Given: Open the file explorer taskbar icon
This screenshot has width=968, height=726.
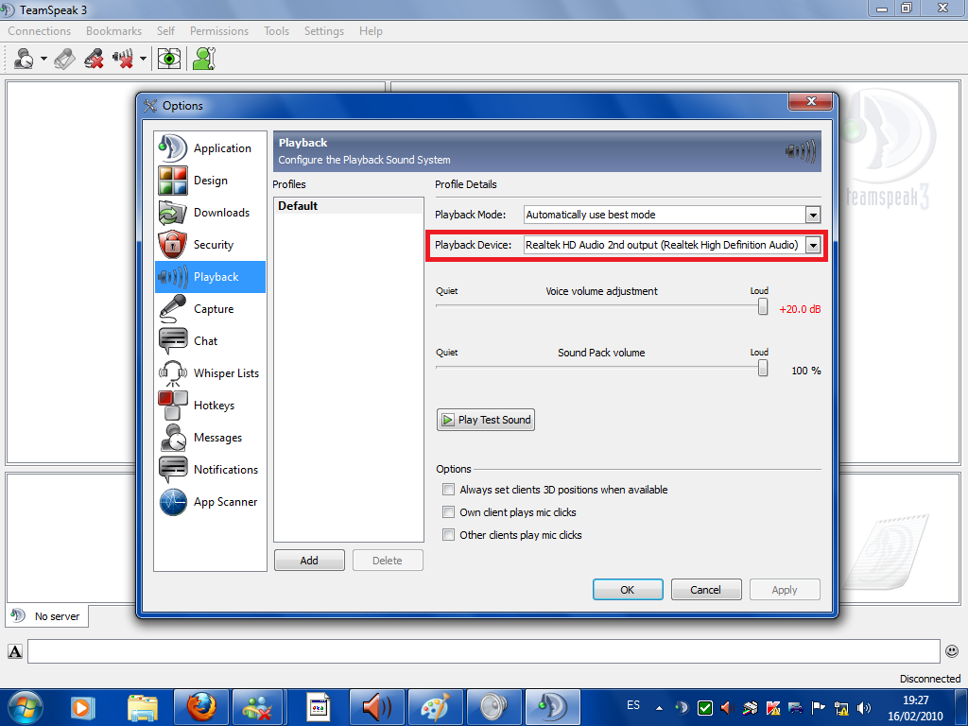Looking at the screenshot, I should [143, 707].
